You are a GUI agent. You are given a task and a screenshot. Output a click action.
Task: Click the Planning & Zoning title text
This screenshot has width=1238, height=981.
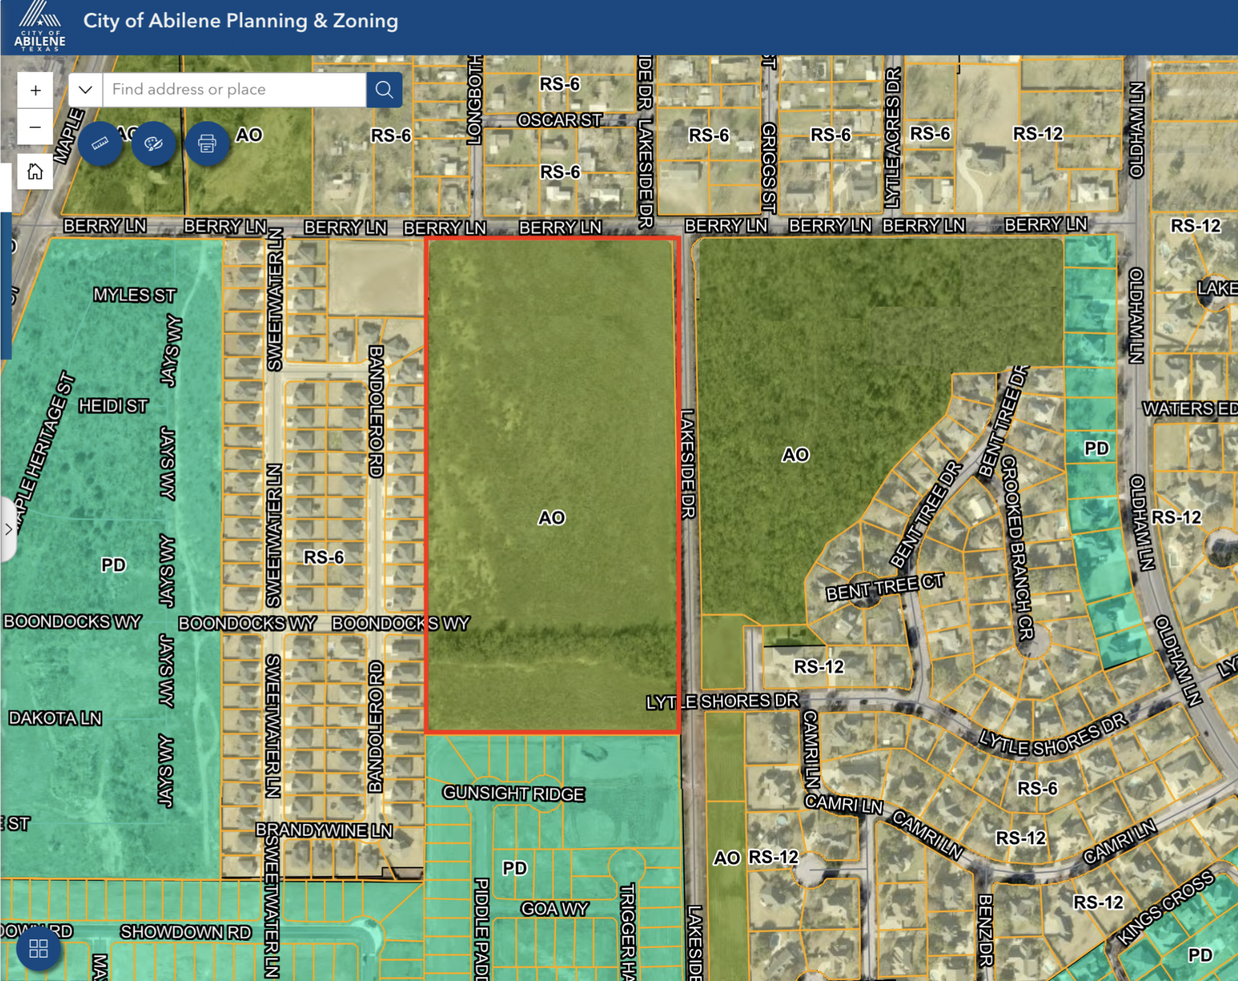(x=241, y=21)
